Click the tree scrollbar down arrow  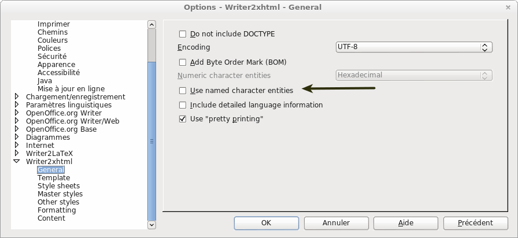(151, 224)
